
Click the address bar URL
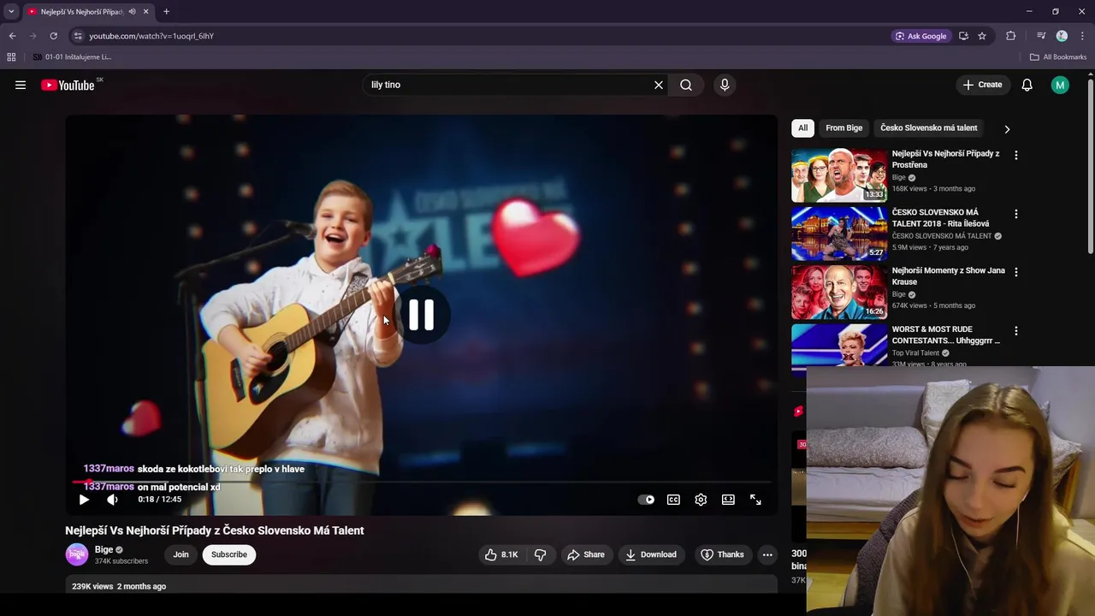coord(151,36)
